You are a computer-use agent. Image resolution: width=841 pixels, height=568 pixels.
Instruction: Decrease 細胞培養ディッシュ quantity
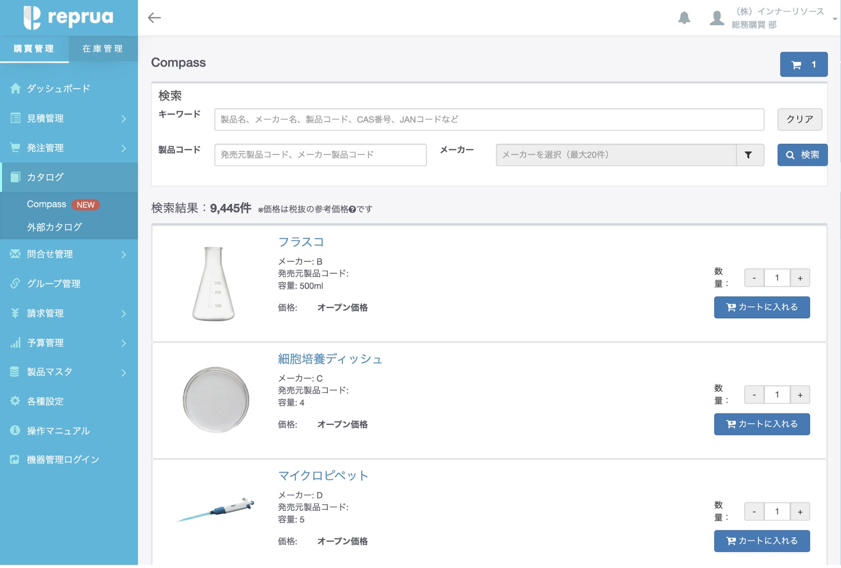click(754, 395)
